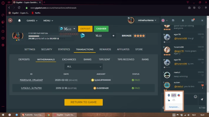Click the minehunterss avatar in header
This screenshot has width=209, height=117.
click(x=131, y=20)
